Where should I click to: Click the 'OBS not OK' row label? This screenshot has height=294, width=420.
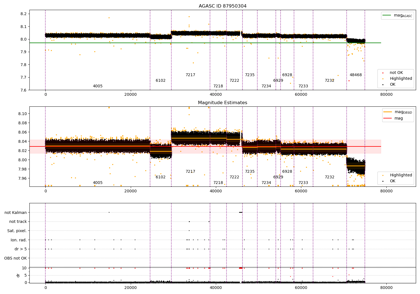point(16,258)
